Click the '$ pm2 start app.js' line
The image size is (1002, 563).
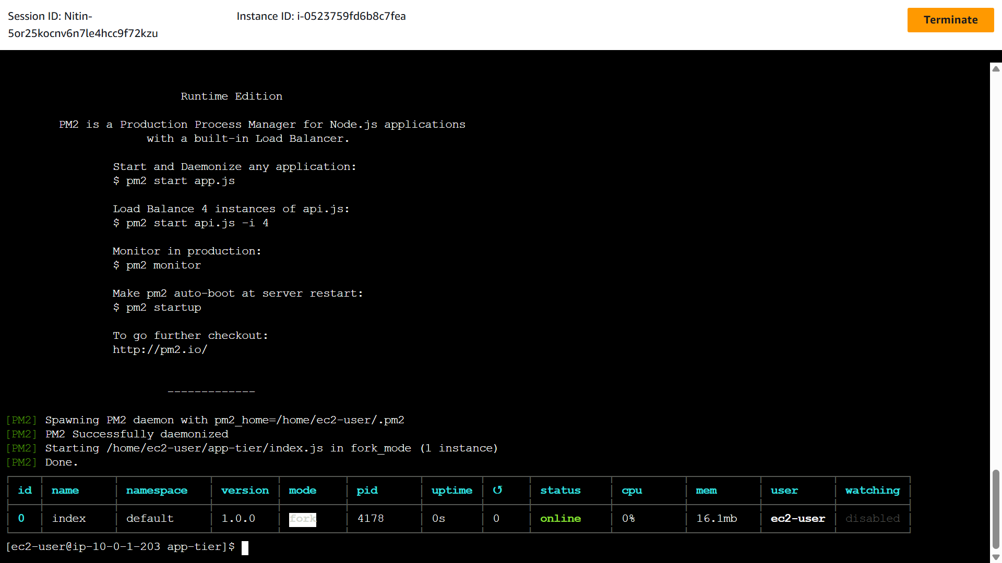tap(174, 181)
